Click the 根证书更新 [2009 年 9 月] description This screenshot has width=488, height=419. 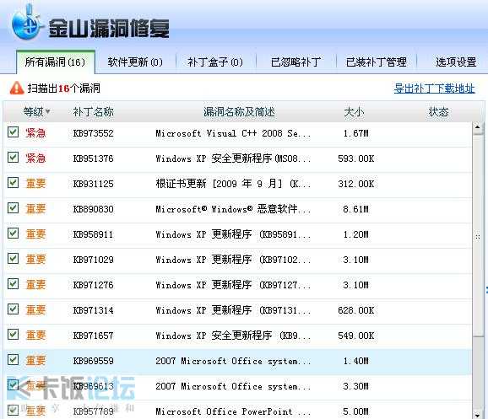point(233,184)
